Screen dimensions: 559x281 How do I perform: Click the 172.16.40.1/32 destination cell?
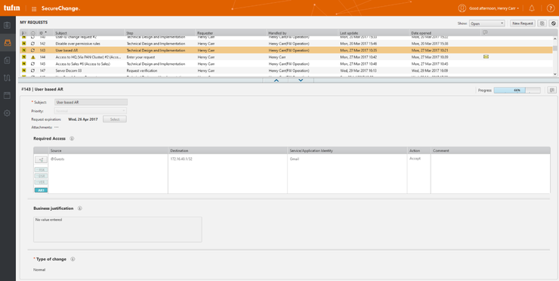(227, 174)
